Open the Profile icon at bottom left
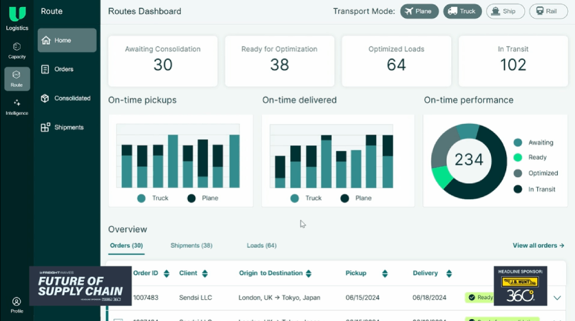The image size is (575, 321). tap(17, 304)
